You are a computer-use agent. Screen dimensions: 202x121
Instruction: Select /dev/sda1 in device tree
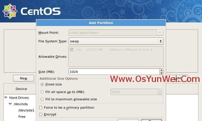pos(26,110)
